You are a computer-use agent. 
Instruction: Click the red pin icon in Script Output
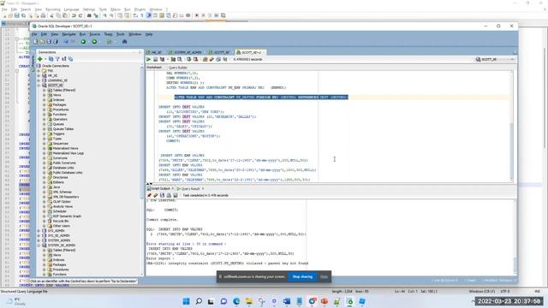coord(149,195)
